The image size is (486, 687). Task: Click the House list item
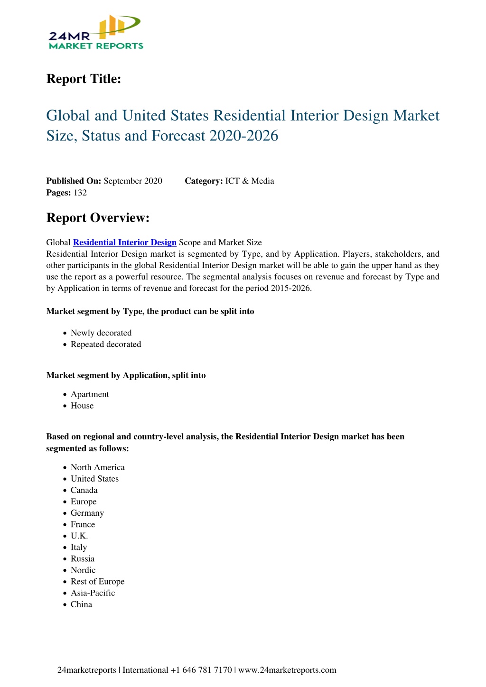[x=82, y=406]
